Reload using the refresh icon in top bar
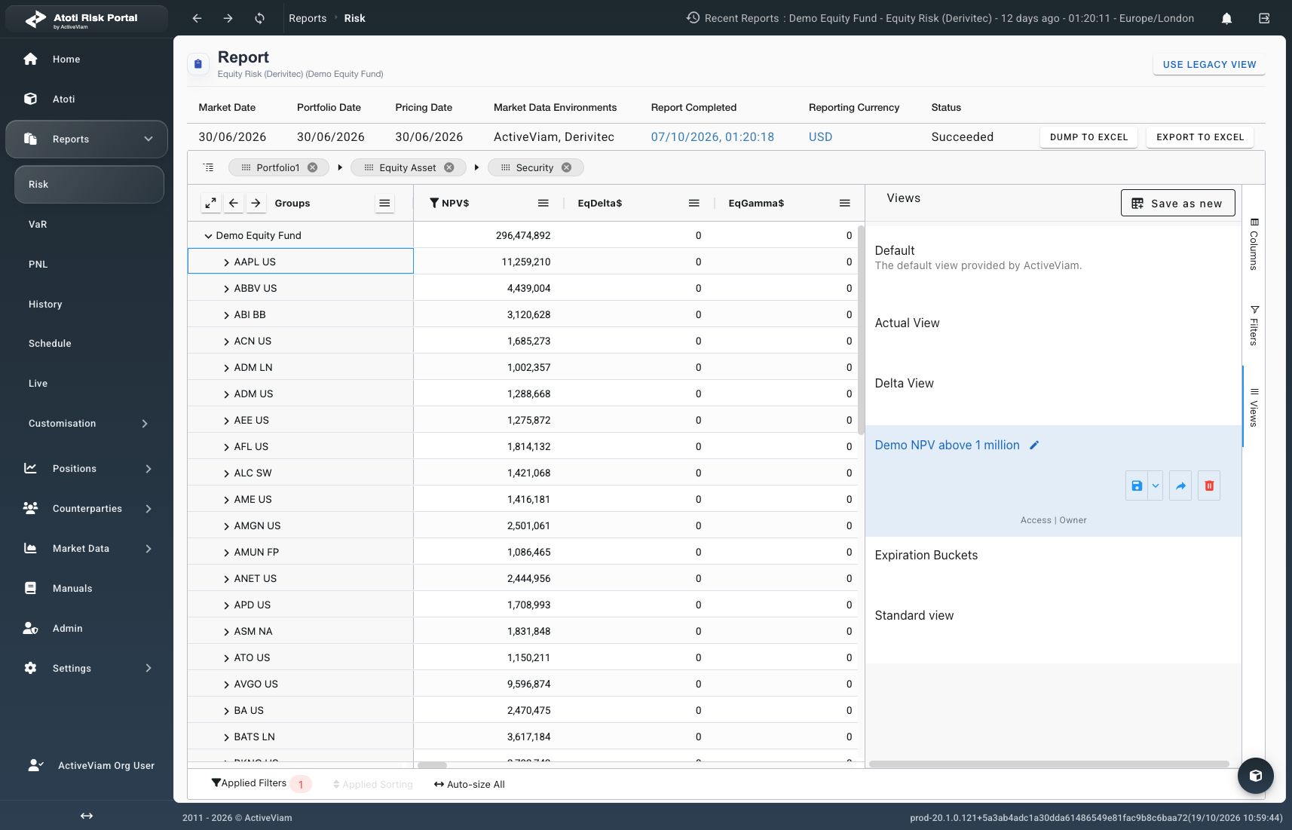1292x830 pixels. [x=259, y=18]
